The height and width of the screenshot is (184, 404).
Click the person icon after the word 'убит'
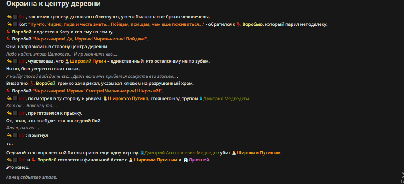point(234,152)
